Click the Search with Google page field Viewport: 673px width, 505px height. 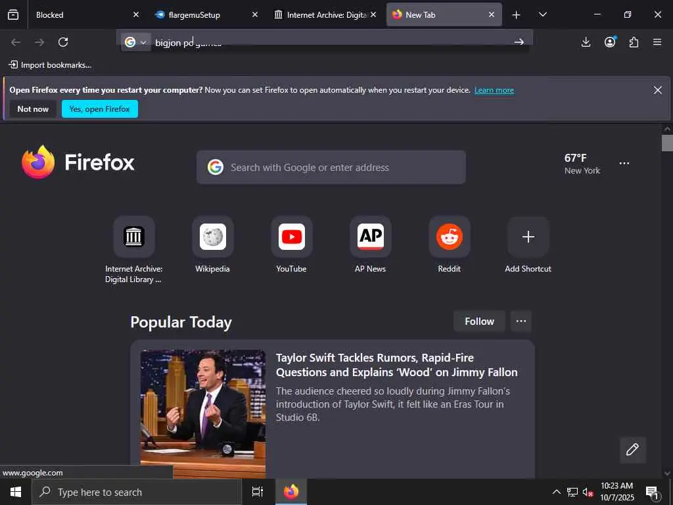pyautogui.click(x=331, y=168)
